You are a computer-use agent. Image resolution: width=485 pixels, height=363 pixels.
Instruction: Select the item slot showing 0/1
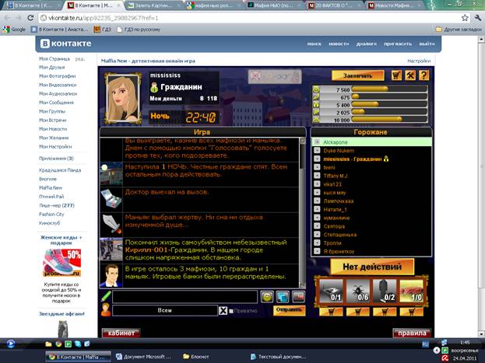click(331, 291)
